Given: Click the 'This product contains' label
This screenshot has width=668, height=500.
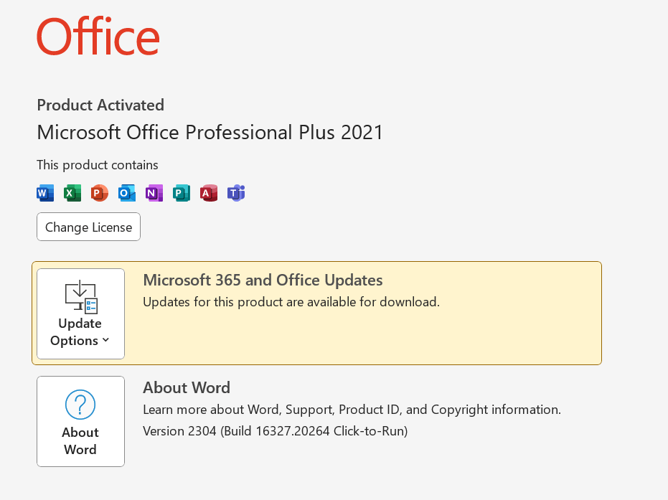Looking at the screenshot, I should (98, 165).
